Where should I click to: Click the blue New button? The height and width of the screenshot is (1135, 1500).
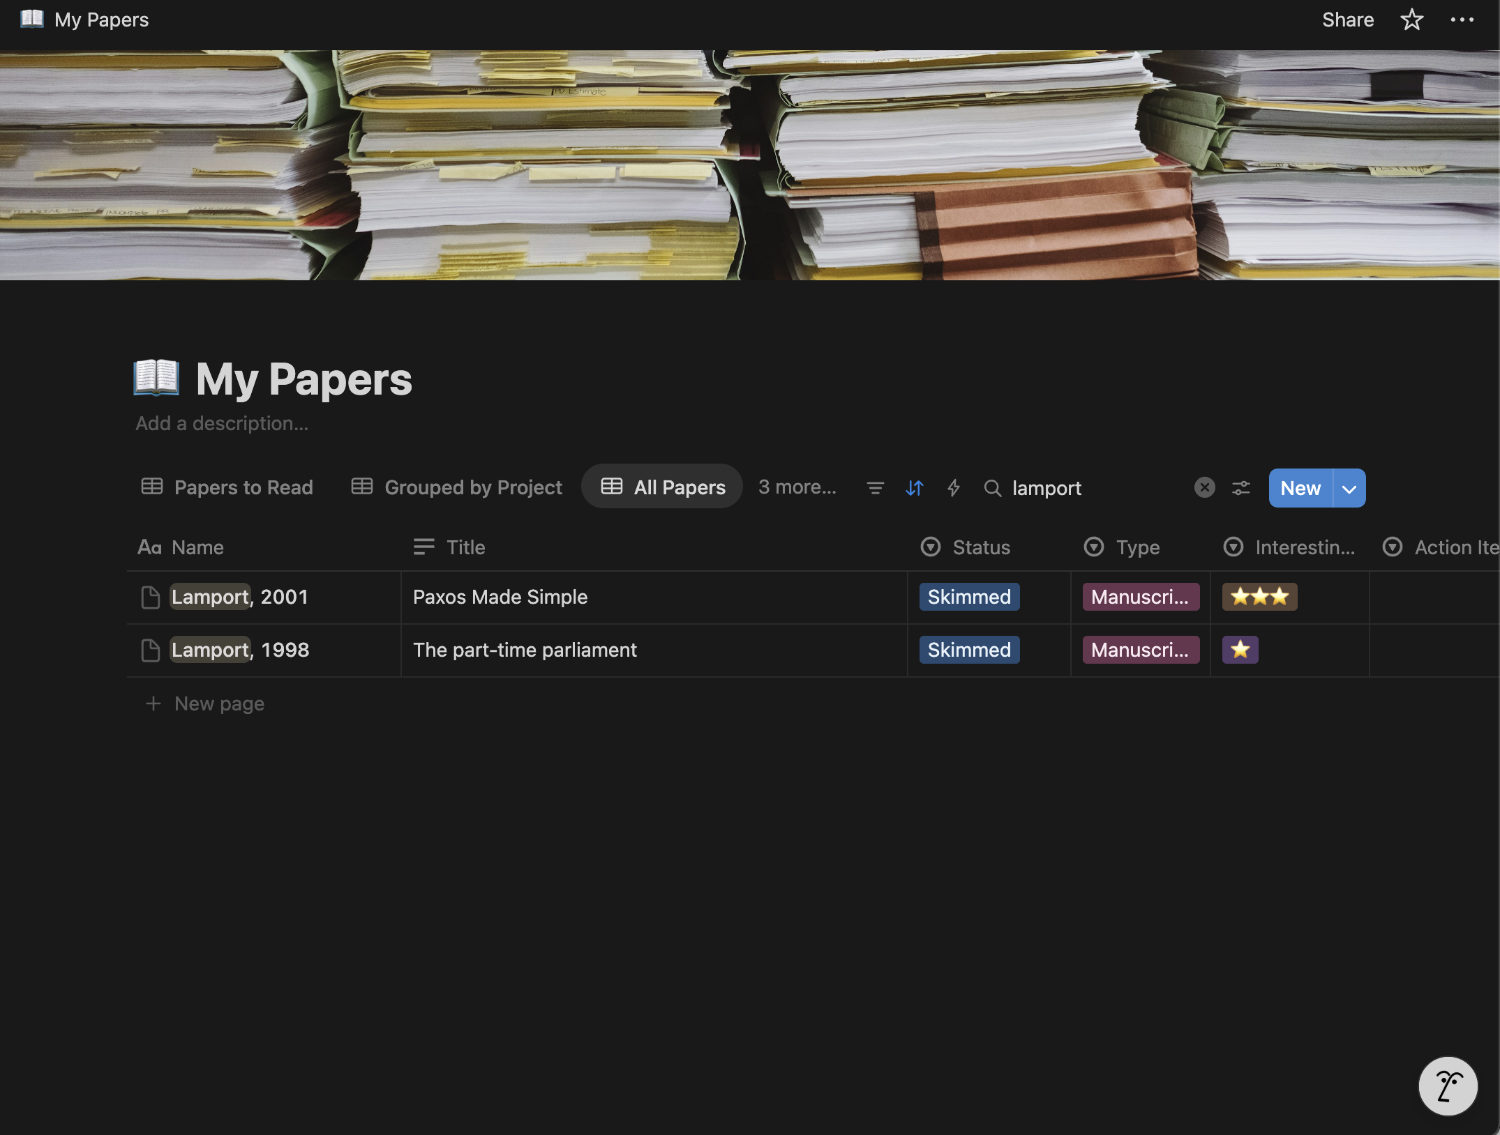[1300, 488]
